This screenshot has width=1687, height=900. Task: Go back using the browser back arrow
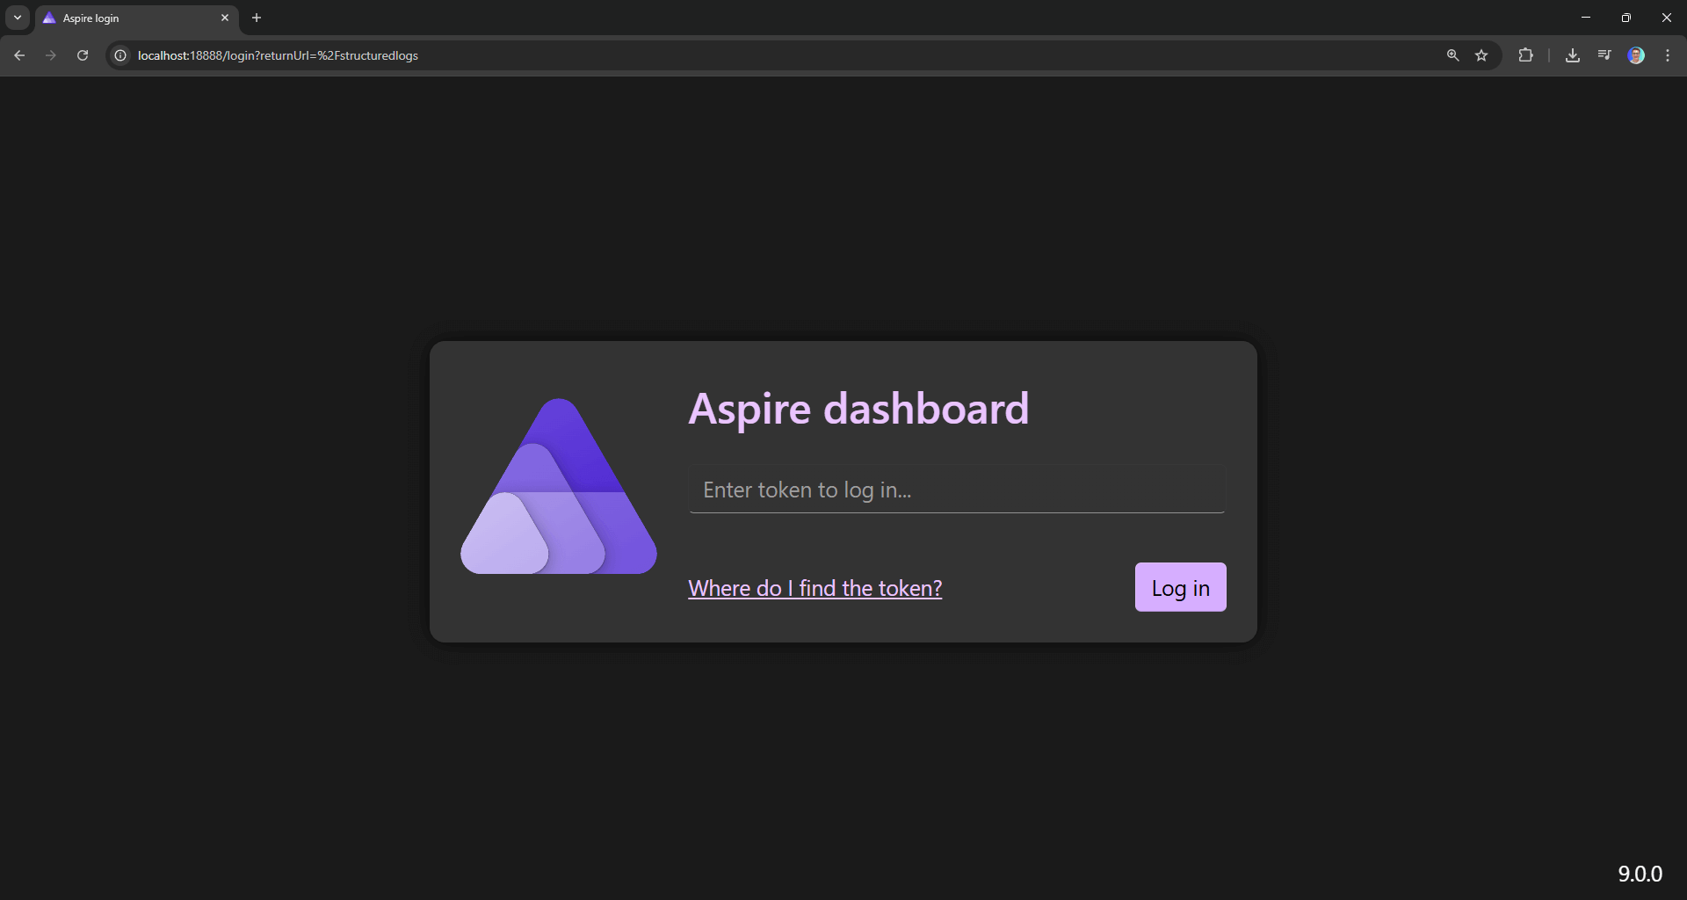coord(19,55)
